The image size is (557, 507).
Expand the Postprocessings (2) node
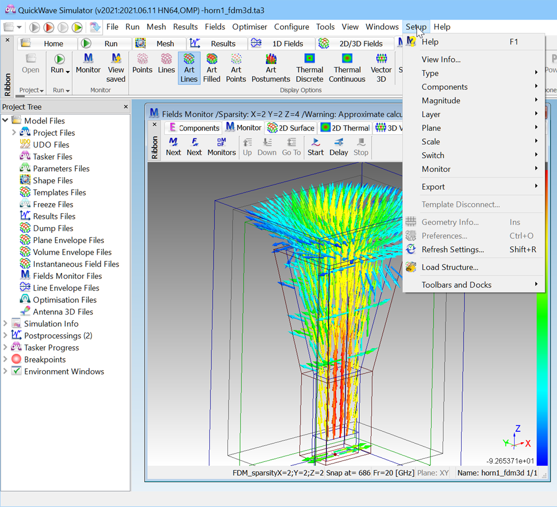point(5,335)
